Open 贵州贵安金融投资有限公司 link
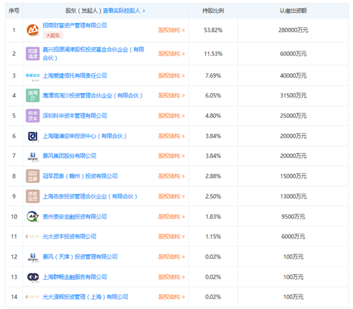This screenshot has height=309, width=353. click(75, 217)
